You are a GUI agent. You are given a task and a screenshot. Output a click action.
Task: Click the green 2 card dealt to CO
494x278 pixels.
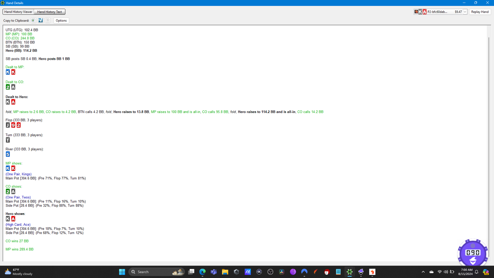point(8,87)
